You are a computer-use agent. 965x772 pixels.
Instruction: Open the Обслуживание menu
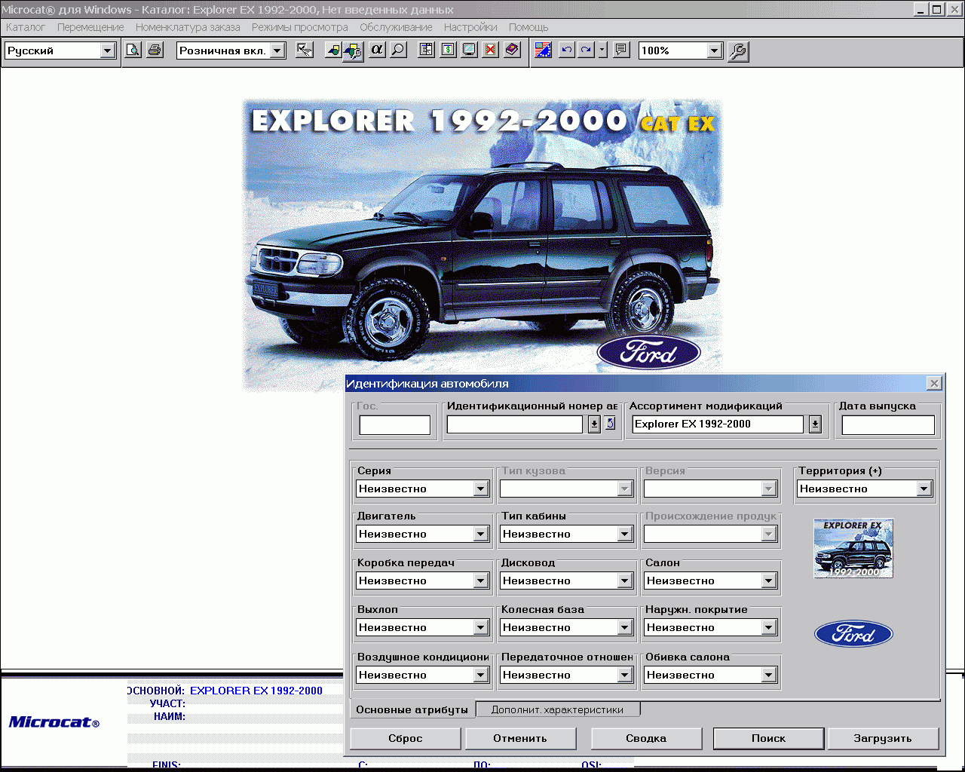(x=396, y=27)
